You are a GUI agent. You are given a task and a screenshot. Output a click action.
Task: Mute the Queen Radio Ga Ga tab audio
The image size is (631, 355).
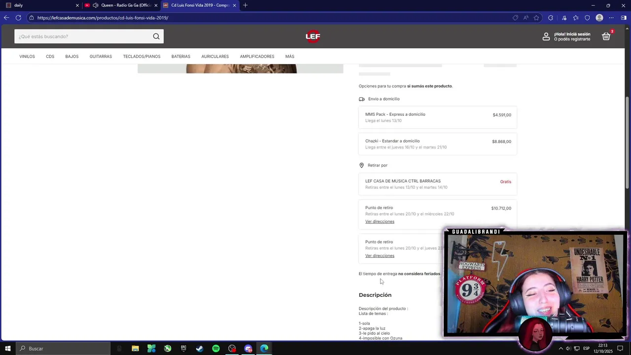point(95,5)
